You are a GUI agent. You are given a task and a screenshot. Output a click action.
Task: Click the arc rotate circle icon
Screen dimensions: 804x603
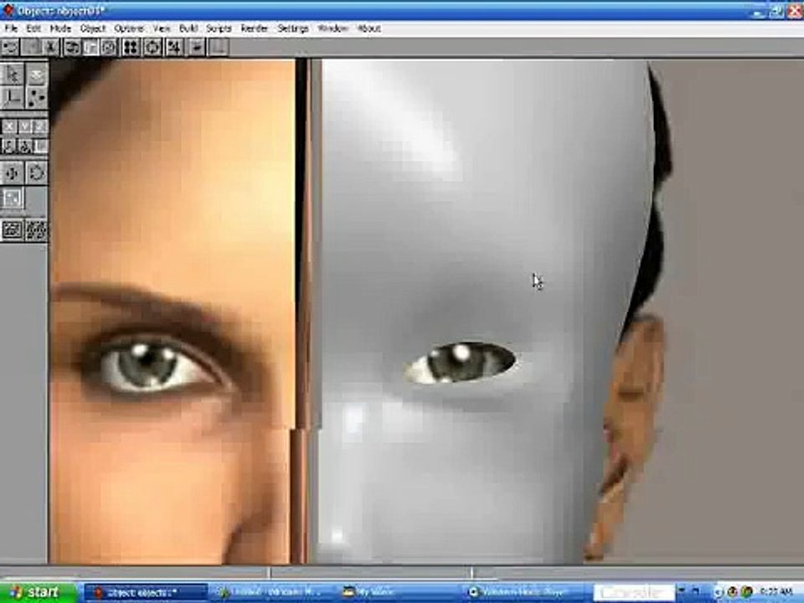152,48
